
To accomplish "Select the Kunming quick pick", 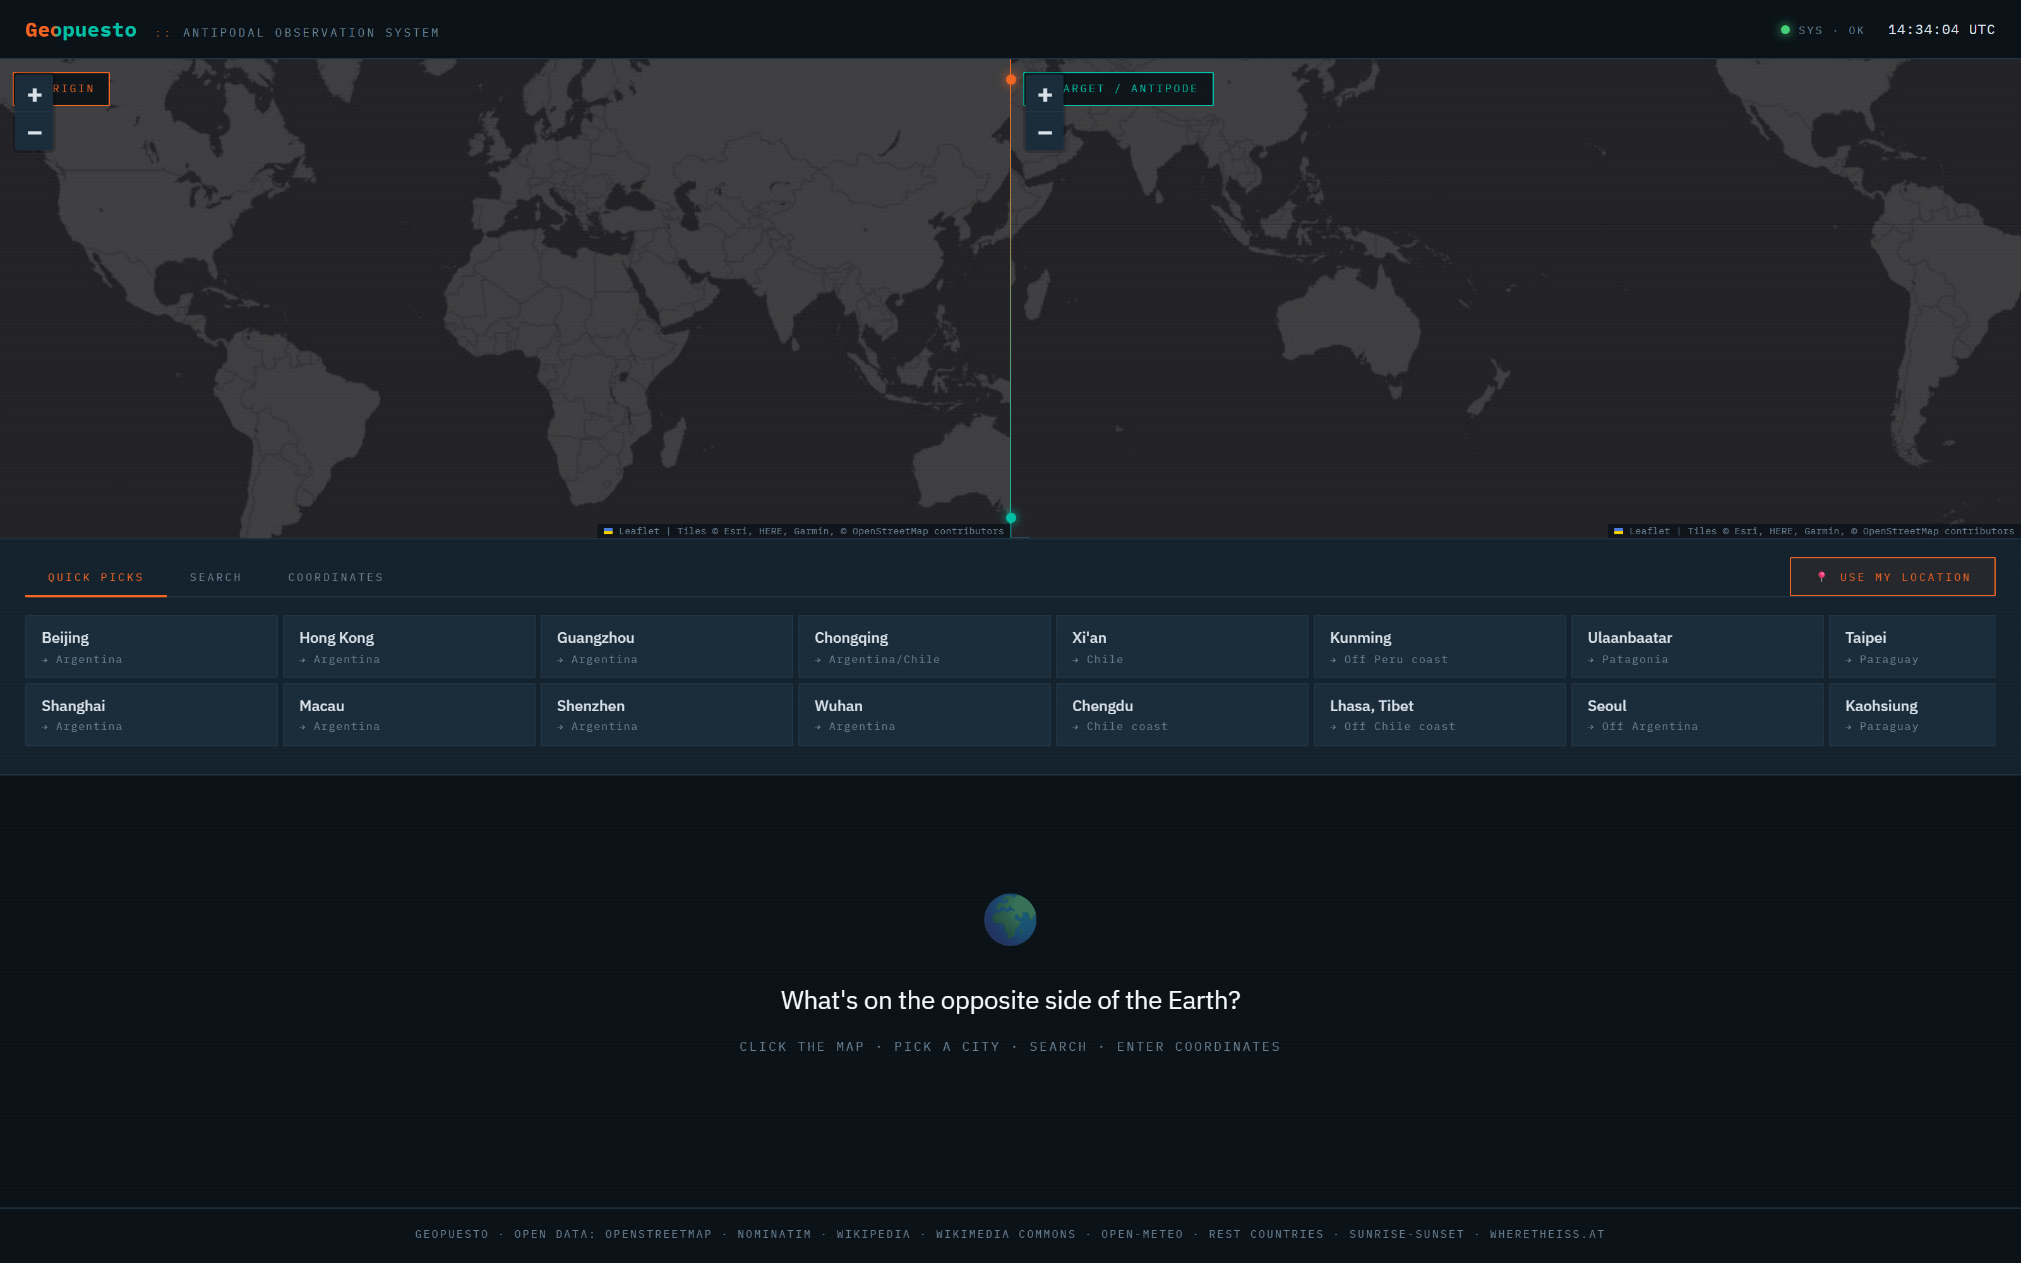I will tap(1440, 647).
